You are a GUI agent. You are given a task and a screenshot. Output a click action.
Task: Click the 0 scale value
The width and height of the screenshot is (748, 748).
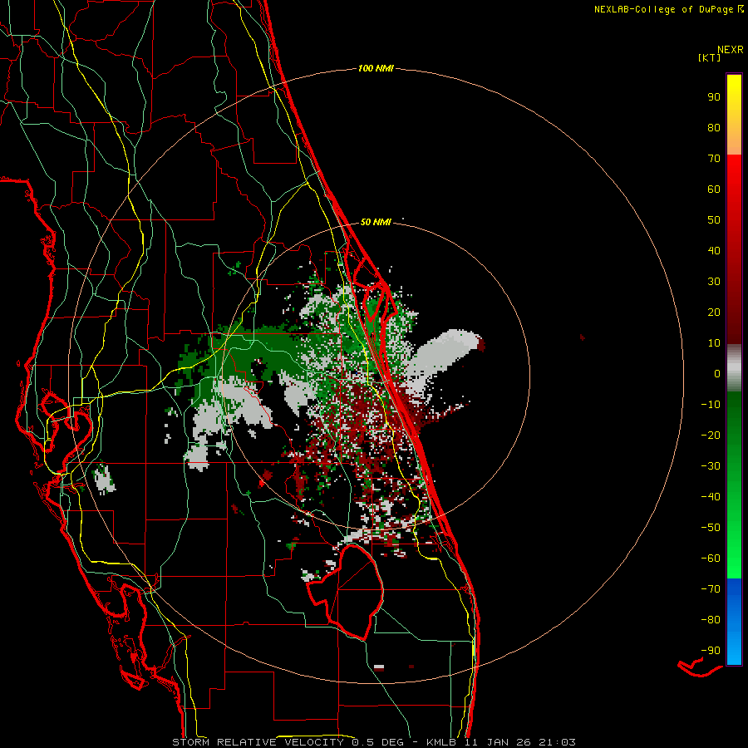(x=717, y=374)
